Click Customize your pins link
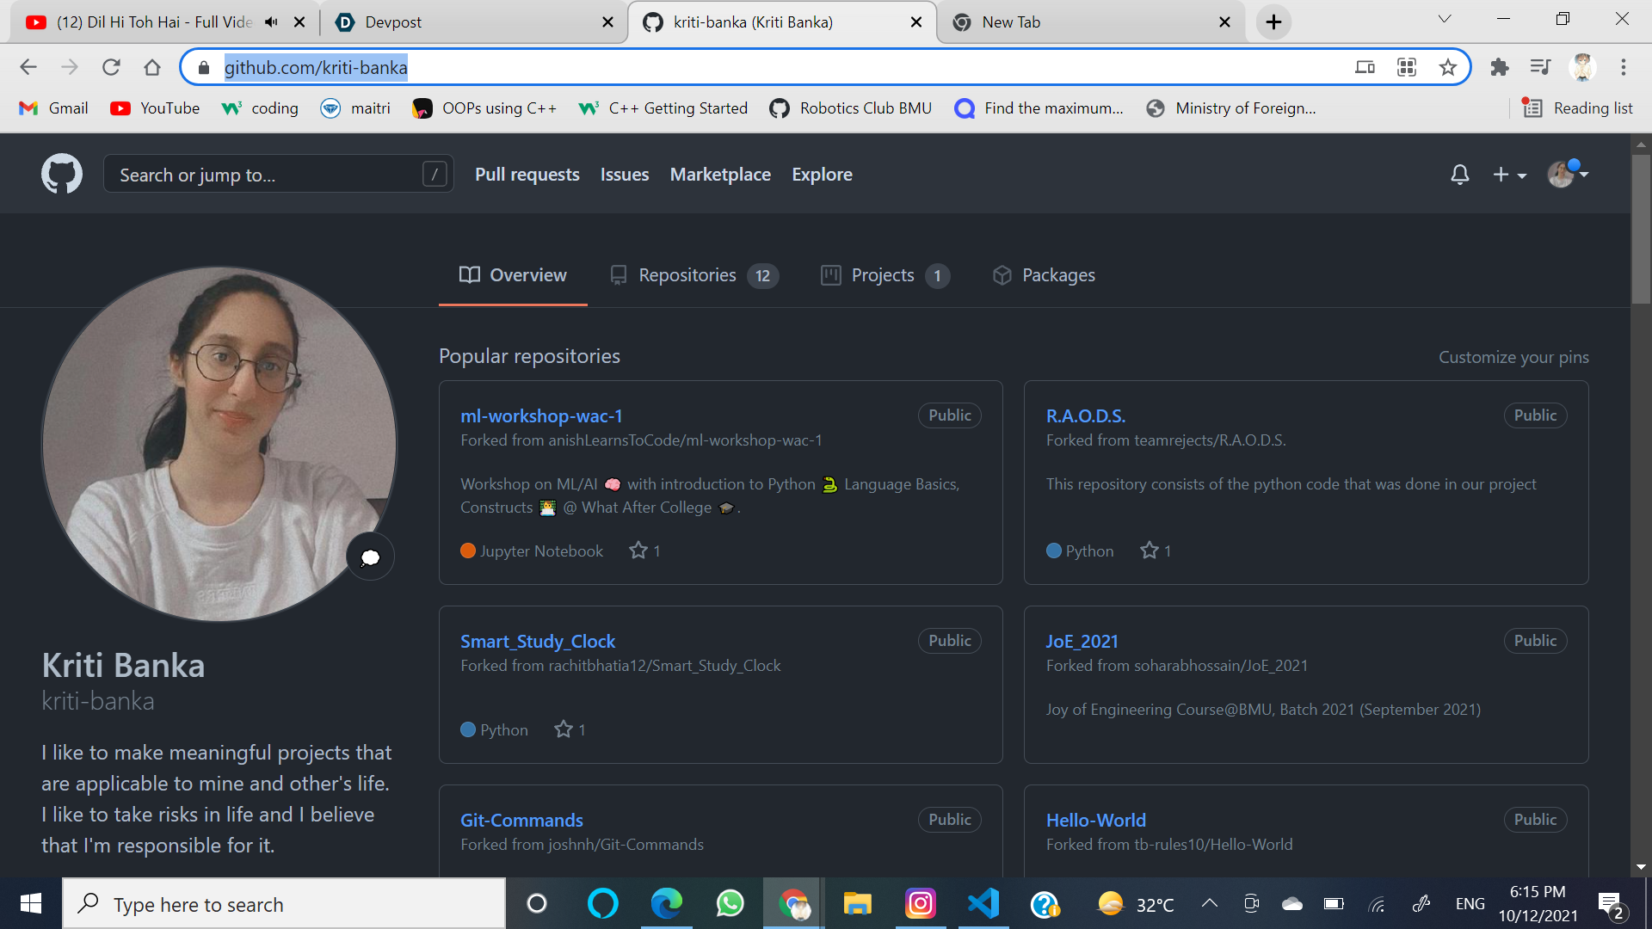Image resolution: width=1652 pixels, height=929 pixels. [1513, 357]
